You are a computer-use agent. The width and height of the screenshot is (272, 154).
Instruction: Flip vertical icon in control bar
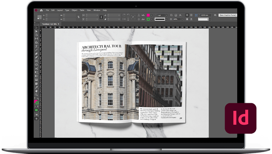[x=128, y=19]
